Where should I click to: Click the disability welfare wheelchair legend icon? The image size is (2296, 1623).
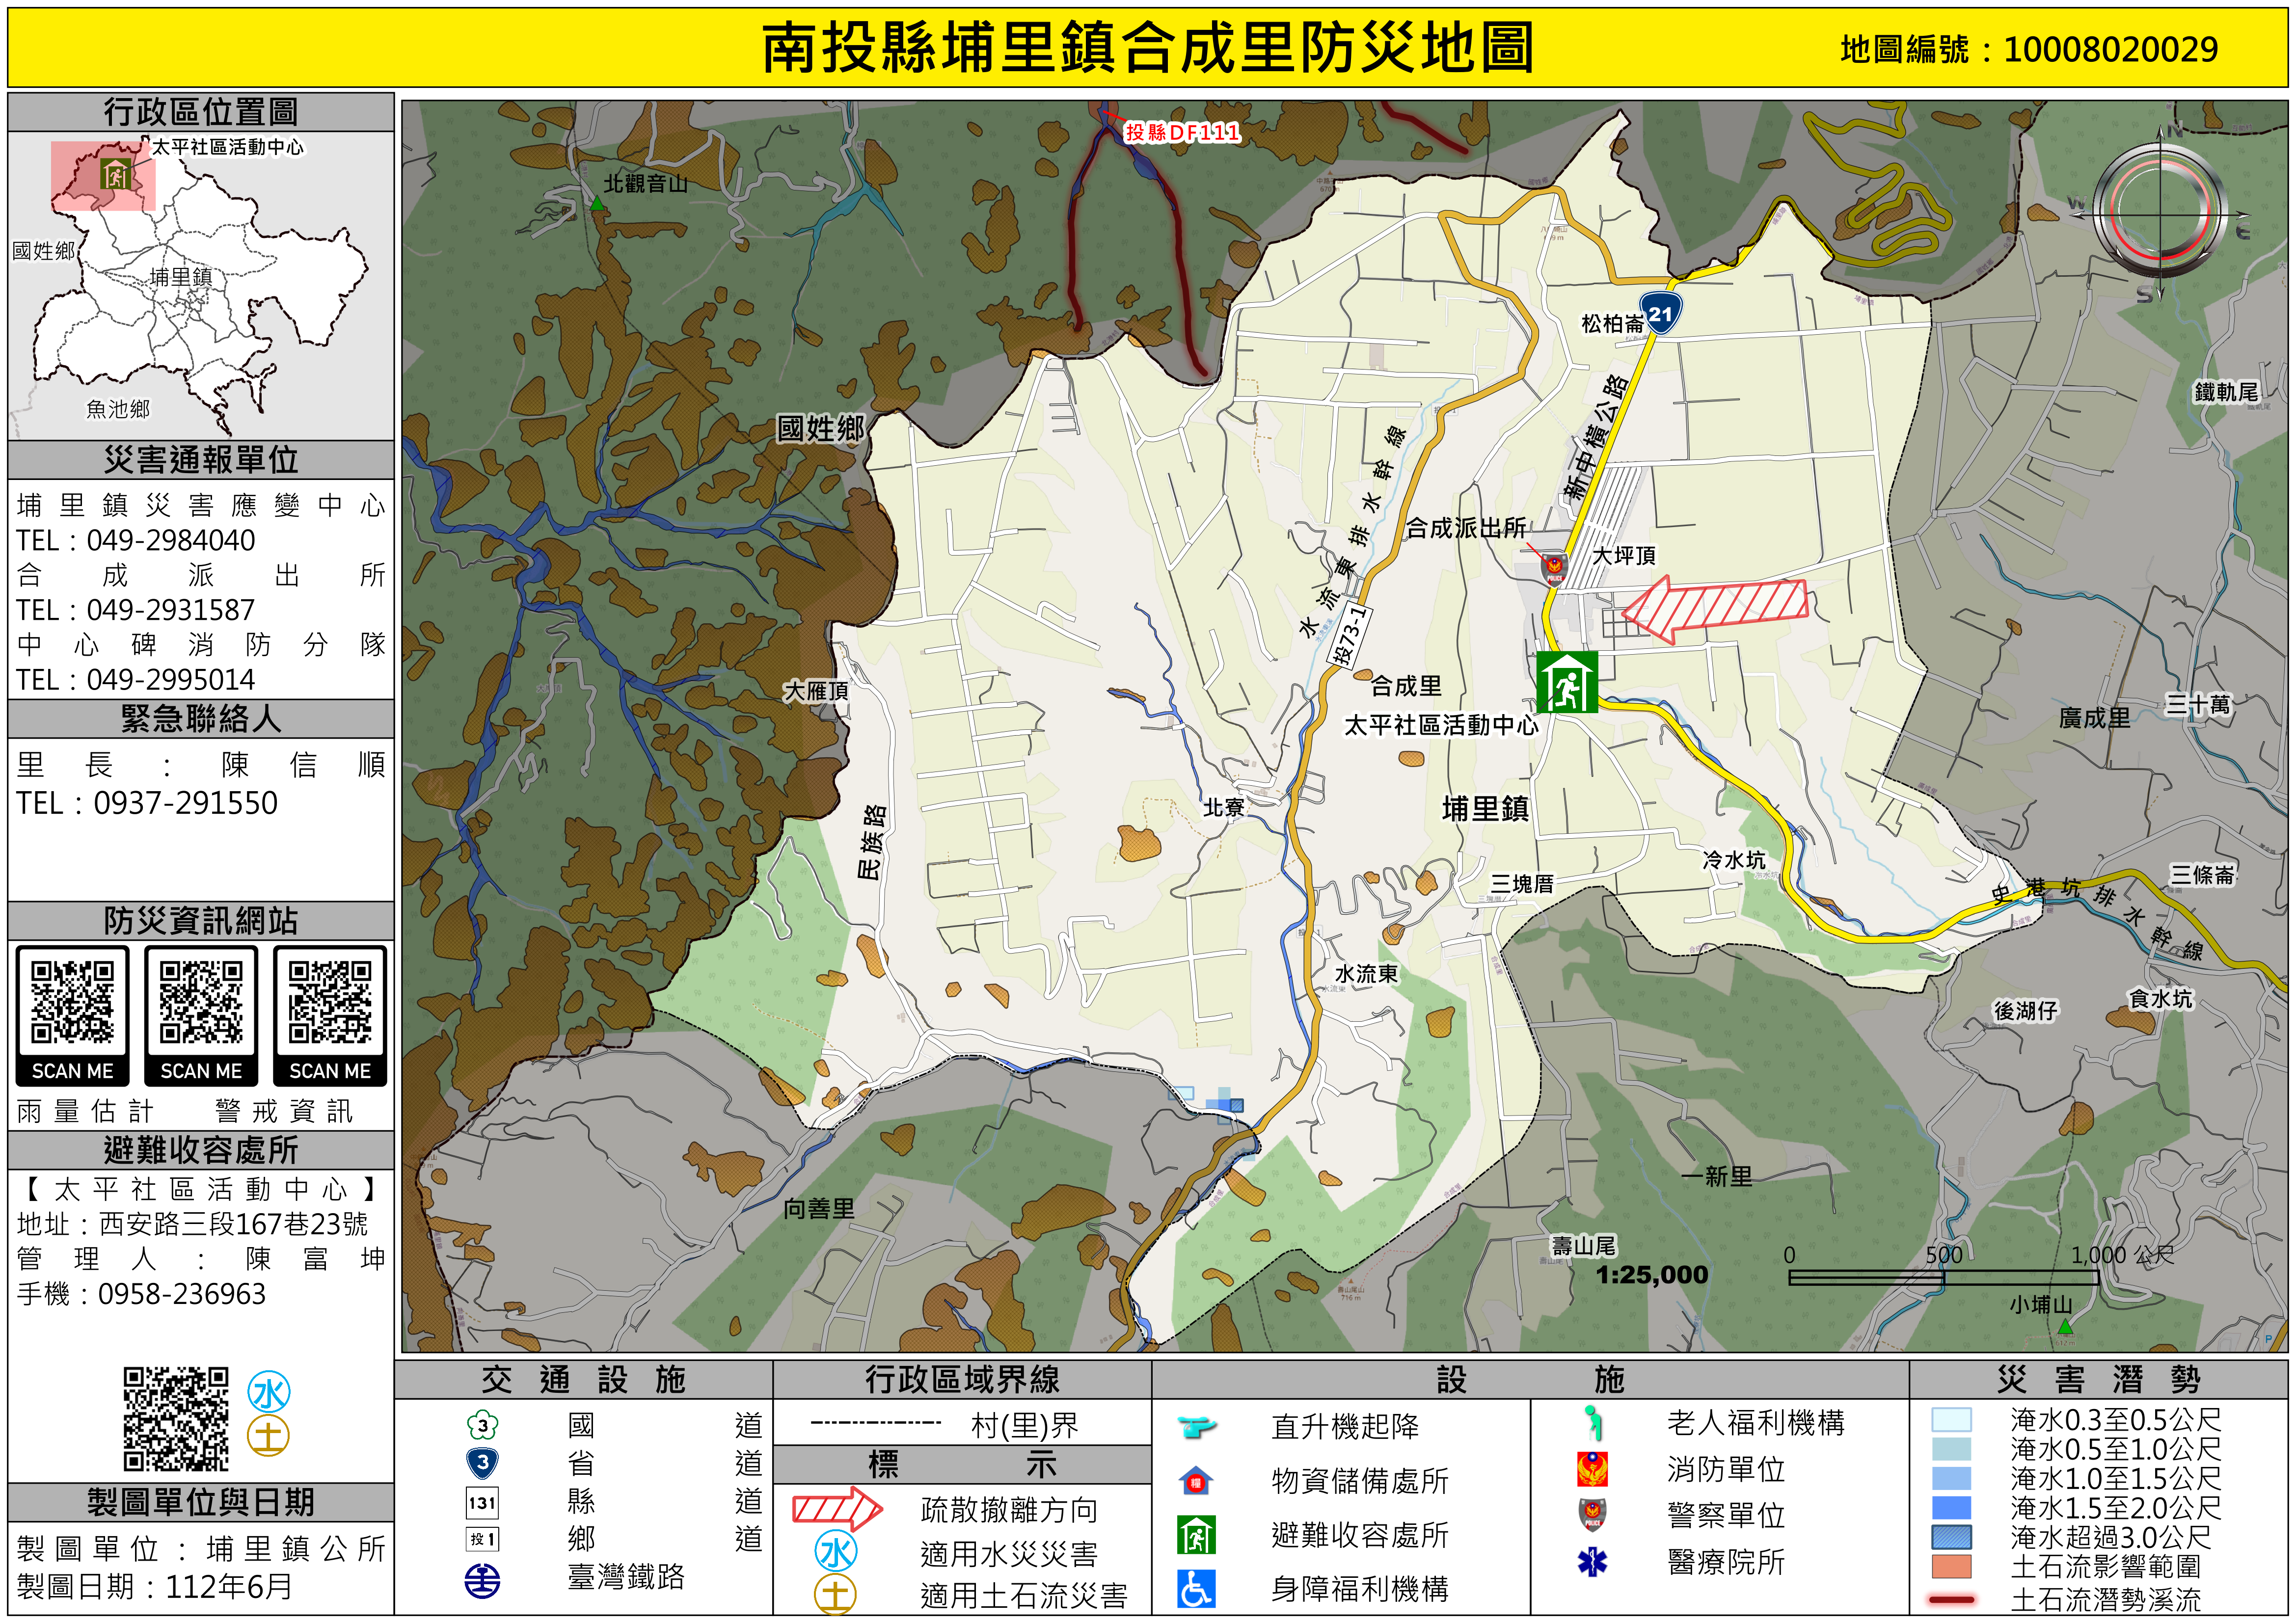click(1196, 1589)
